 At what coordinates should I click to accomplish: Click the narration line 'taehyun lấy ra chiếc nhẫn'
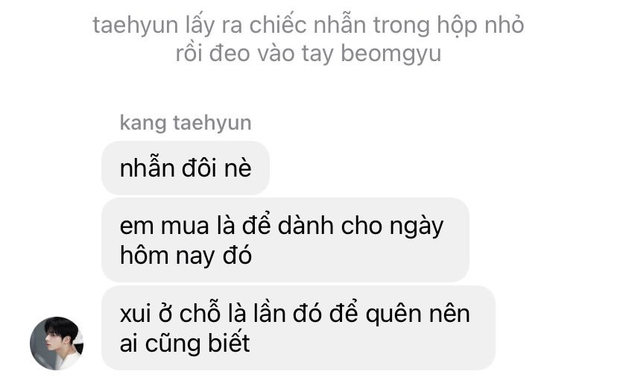point(308,25)
